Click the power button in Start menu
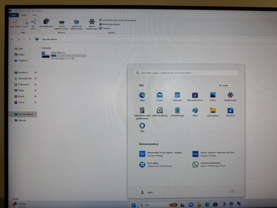The height and width of the screenshot is (208, 277). pyautogui.click(x=232, y=191)
